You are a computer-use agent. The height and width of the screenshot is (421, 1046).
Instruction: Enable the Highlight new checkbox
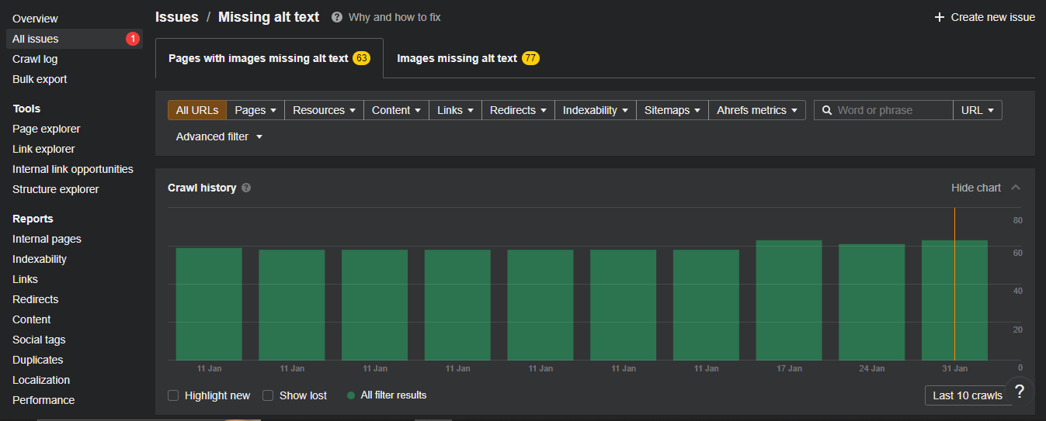click(x=173, y=395)
